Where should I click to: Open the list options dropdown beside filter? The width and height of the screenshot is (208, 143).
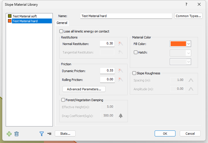point(49,134)
